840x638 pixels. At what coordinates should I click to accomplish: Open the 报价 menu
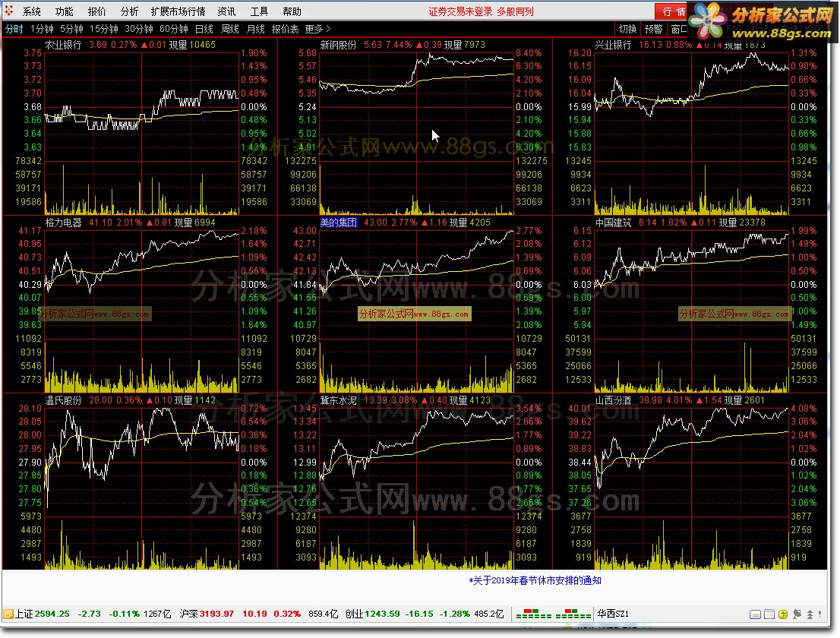pos(96,11)
